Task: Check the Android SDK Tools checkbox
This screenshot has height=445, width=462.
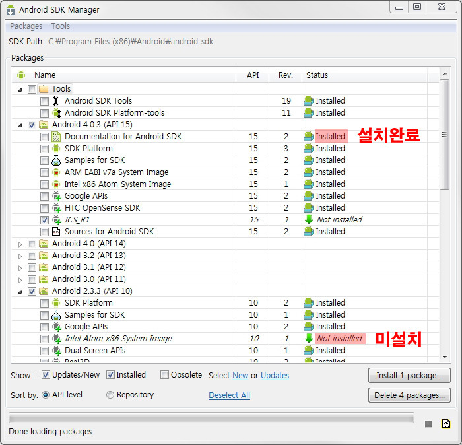Action: 44,102
